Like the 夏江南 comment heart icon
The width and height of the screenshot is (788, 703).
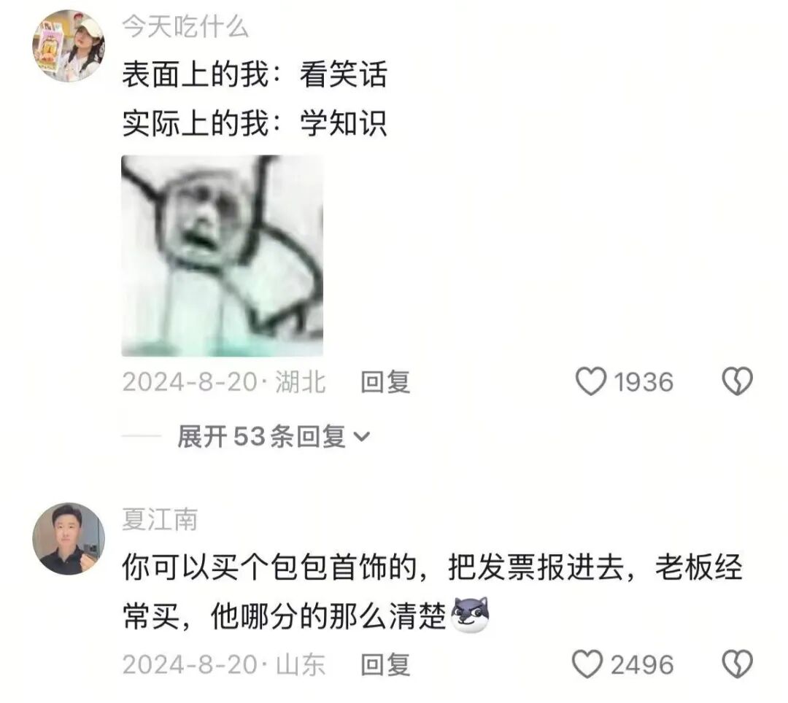point(587,664)
